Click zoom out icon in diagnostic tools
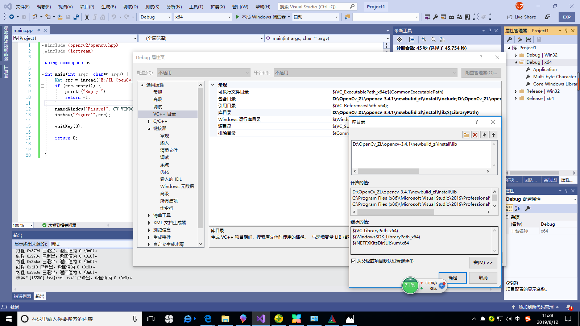The height and width of the screenshot is (326, 580). [433, 39]
